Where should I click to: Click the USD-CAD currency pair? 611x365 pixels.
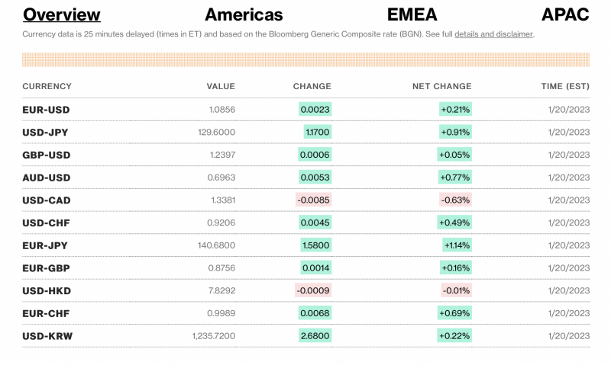click(46, 200)
